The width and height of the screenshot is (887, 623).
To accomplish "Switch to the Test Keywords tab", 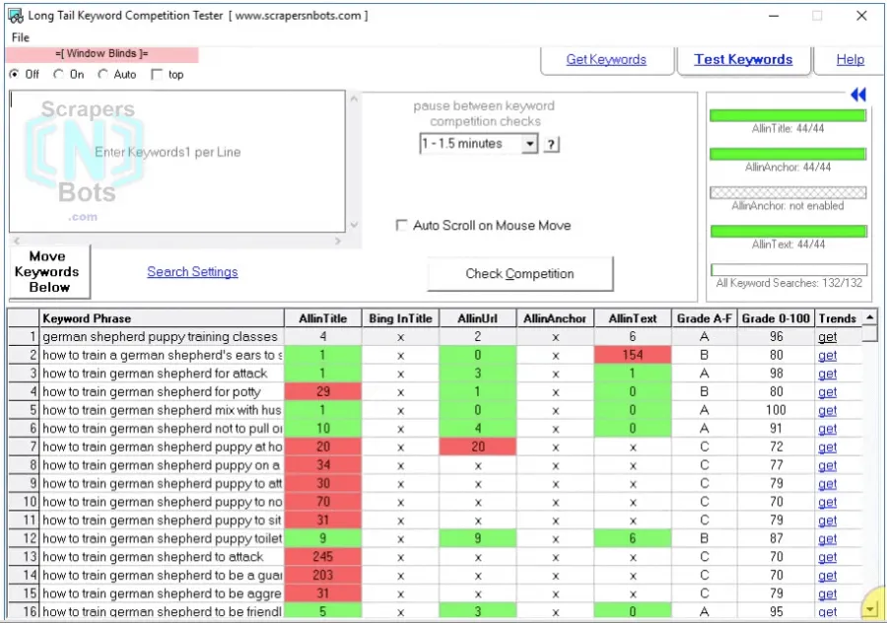I will coord(743,59).
